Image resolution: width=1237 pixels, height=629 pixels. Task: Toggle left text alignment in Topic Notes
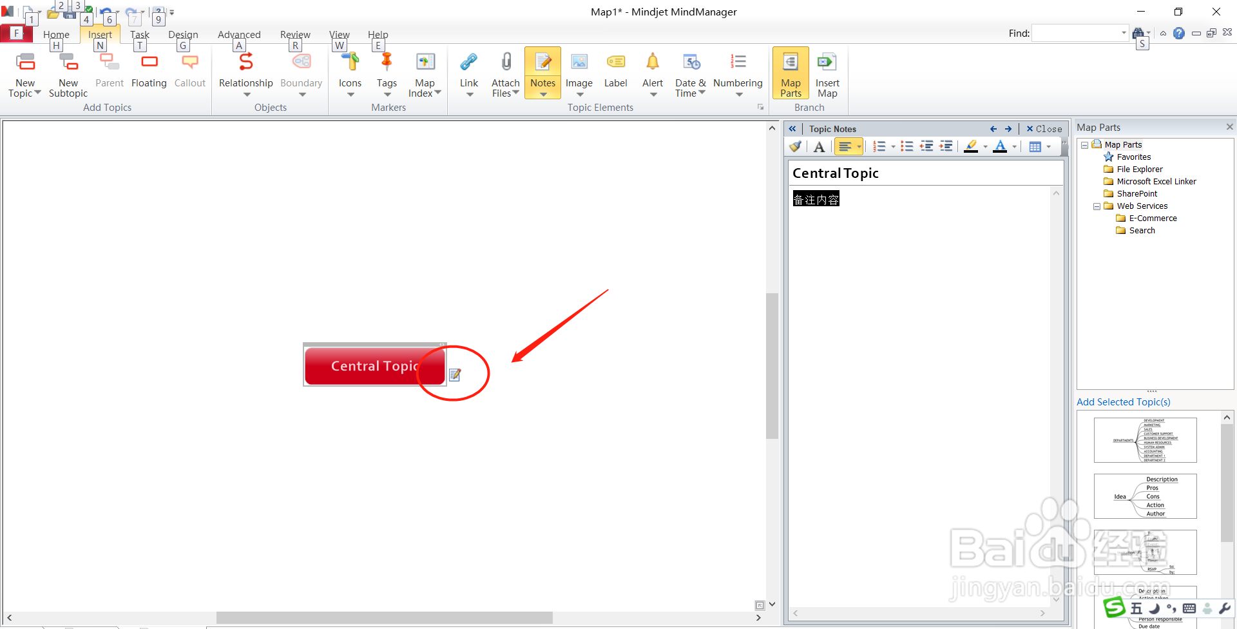tap(845, 147)
